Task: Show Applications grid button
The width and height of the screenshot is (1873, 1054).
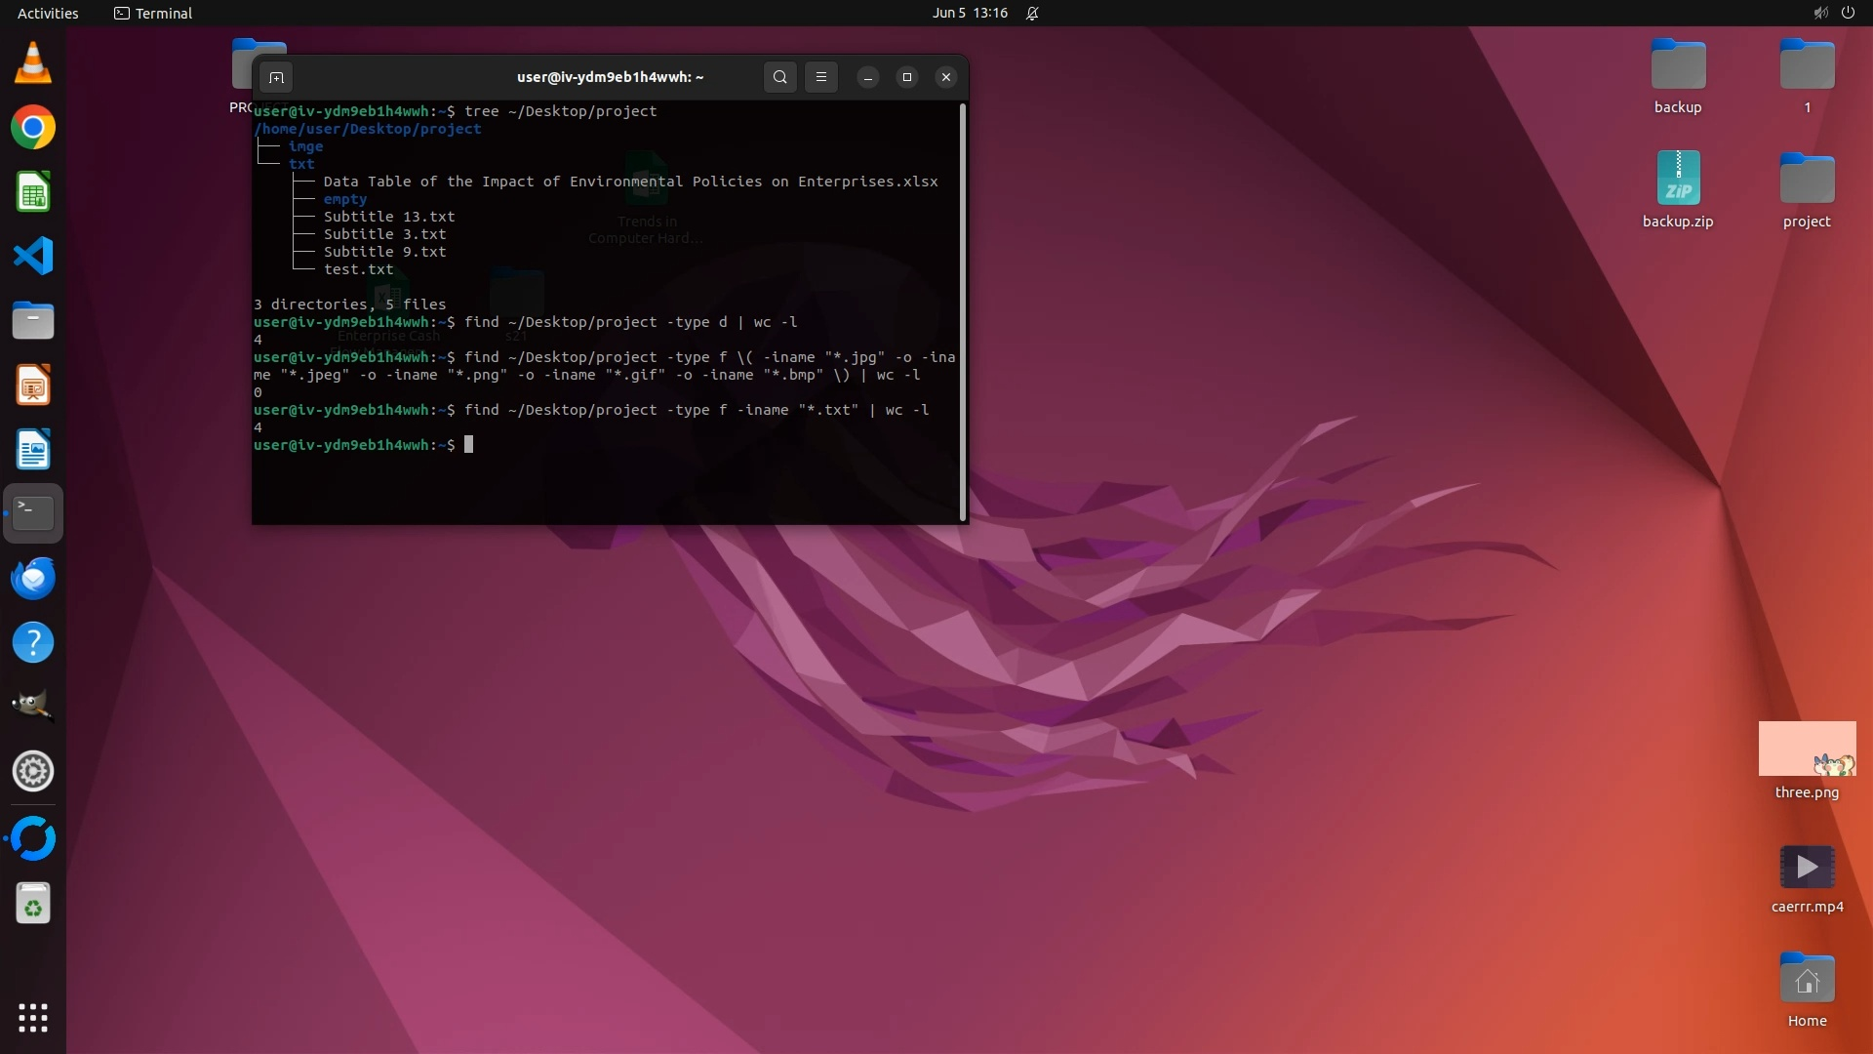Action: point(32,1018)
